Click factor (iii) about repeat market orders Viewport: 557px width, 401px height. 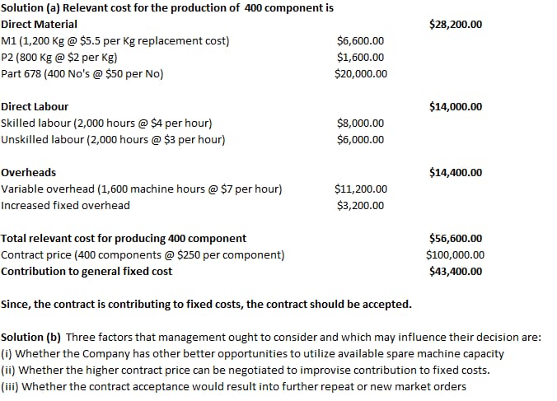233,387
